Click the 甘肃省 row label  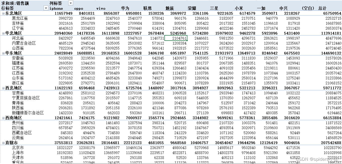(x=18, y=93)
